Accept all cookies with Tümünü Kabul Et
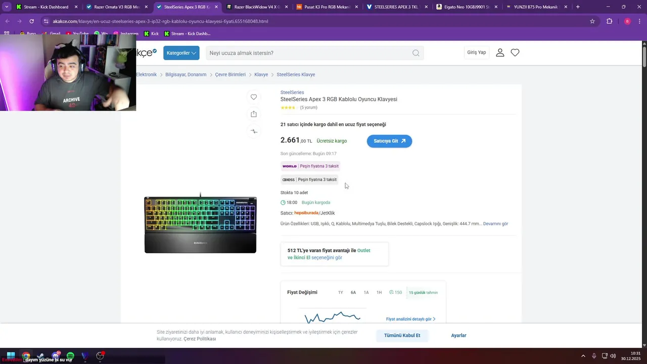The height and width of the screenshot is (364, 647). tap(402, 336)
